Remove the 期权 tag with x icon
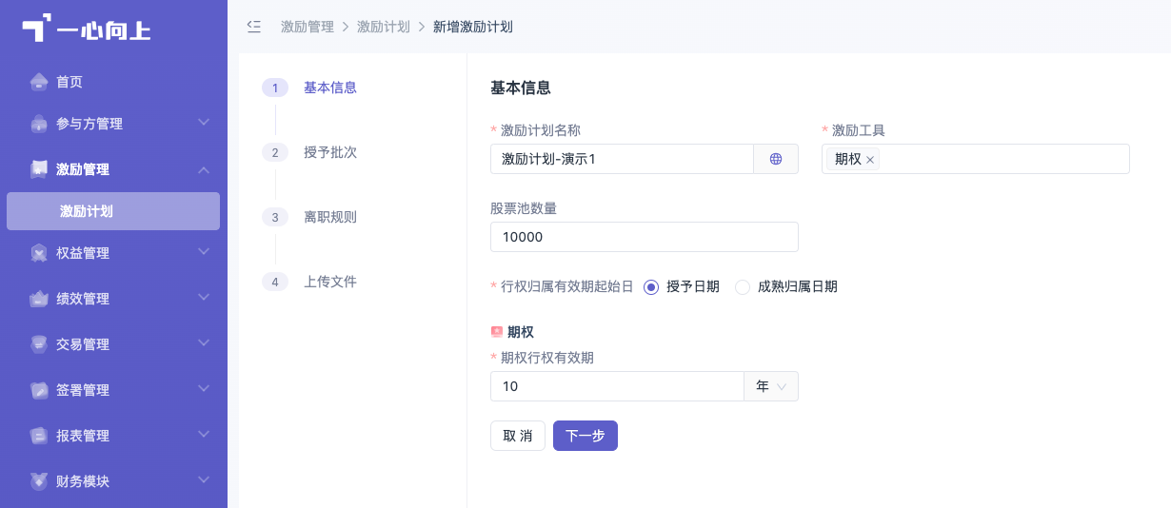Image resolution: width=1171 pixels, height=508 pixels. point(870,160)
